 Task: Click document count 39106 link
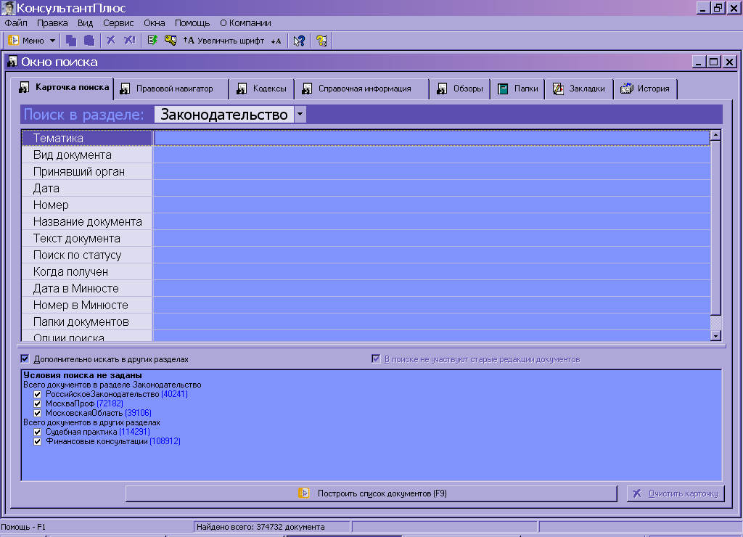[139, 414]
